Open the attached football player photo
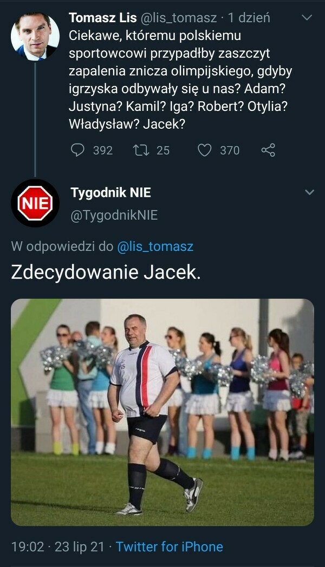The height and width of the screenshot is (567, 325). (x=162, y=412)
